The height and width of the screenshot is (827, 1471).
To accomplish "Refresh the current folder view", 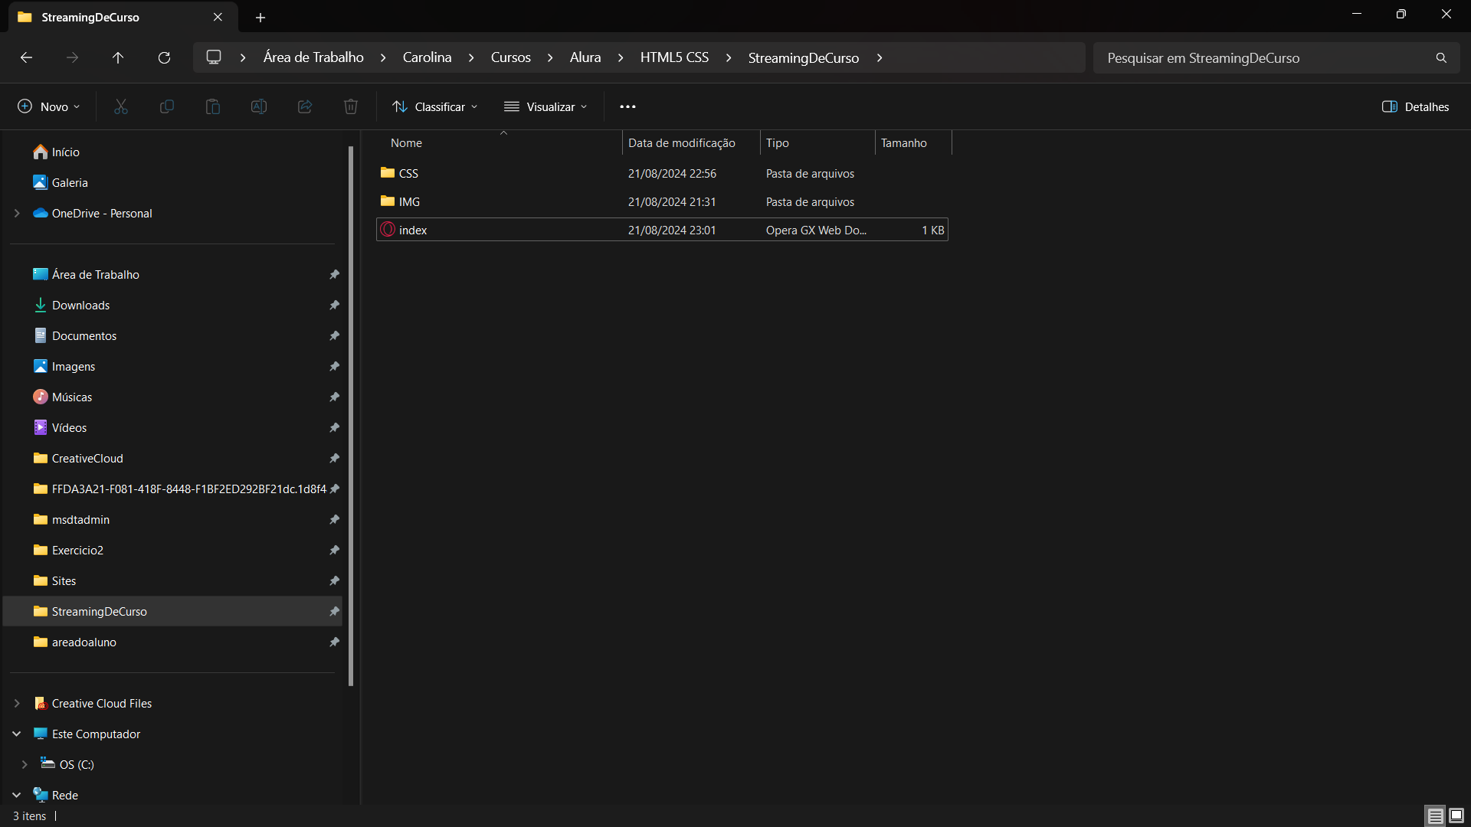I will pyautogui.click(x=164, y=57).
